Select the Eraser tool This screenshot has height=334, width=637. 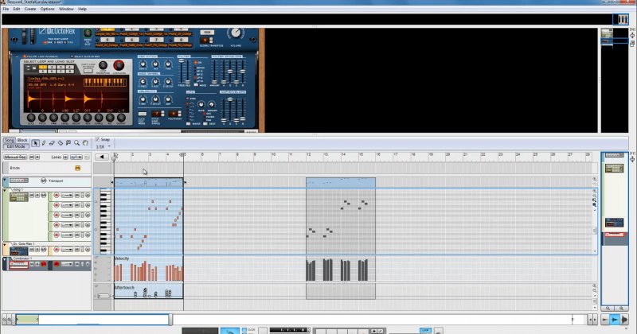pyautogui.click(x=52, y=143)
